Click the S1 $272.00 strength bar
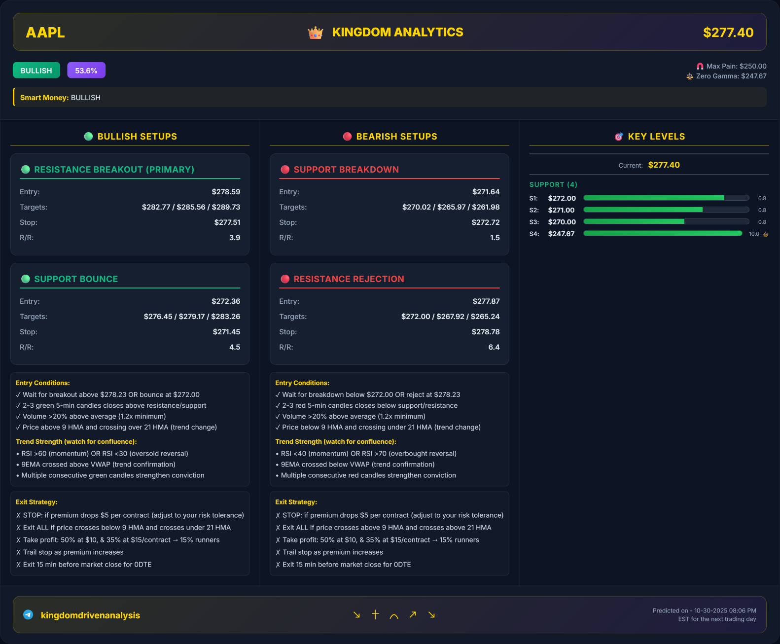 tap(666, 198)
